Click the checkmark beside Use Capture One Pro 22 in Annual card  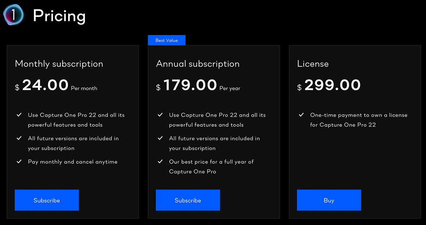tap(160, 115)
